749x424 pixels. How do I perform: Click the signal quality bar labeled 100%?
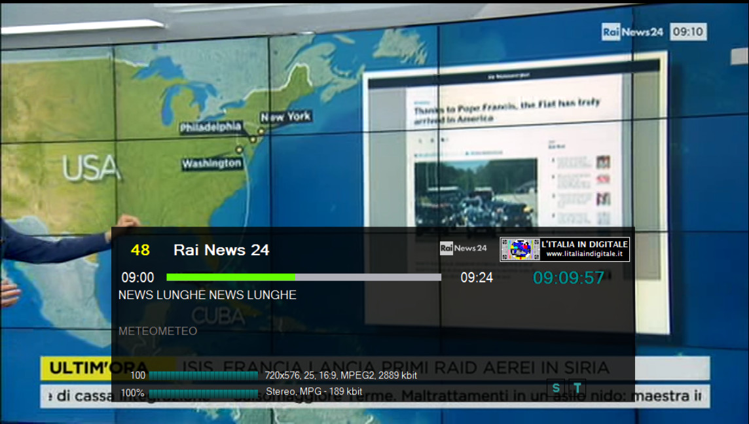pyautogui.click(x=204, y=393)
